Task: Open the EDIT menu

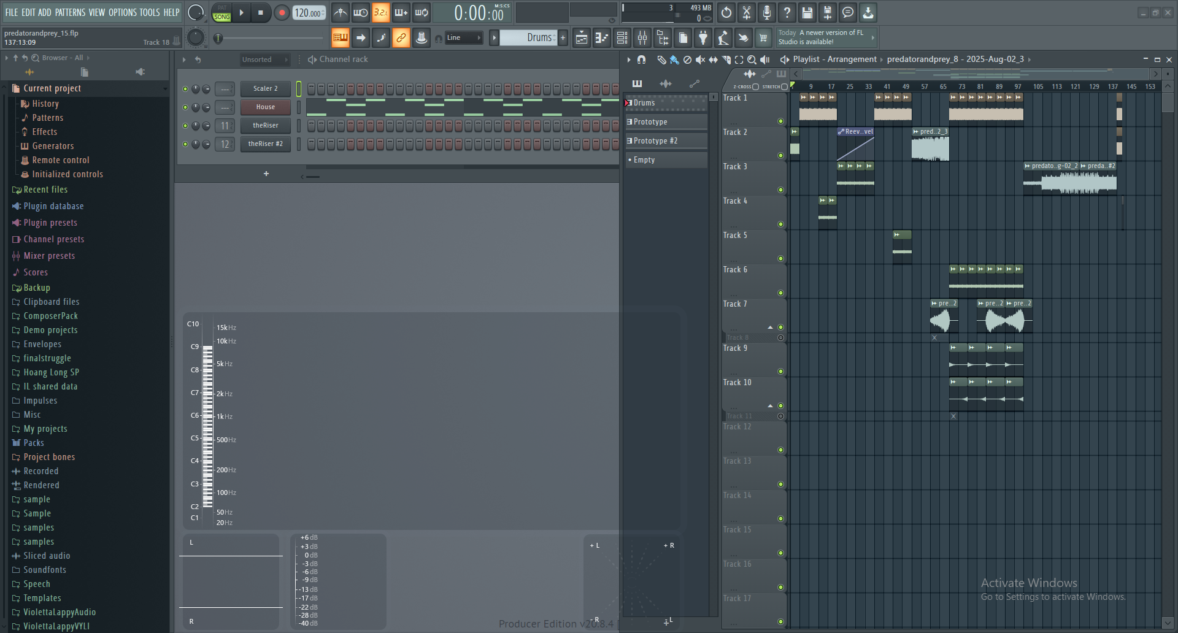Action: tap(28, 12)
